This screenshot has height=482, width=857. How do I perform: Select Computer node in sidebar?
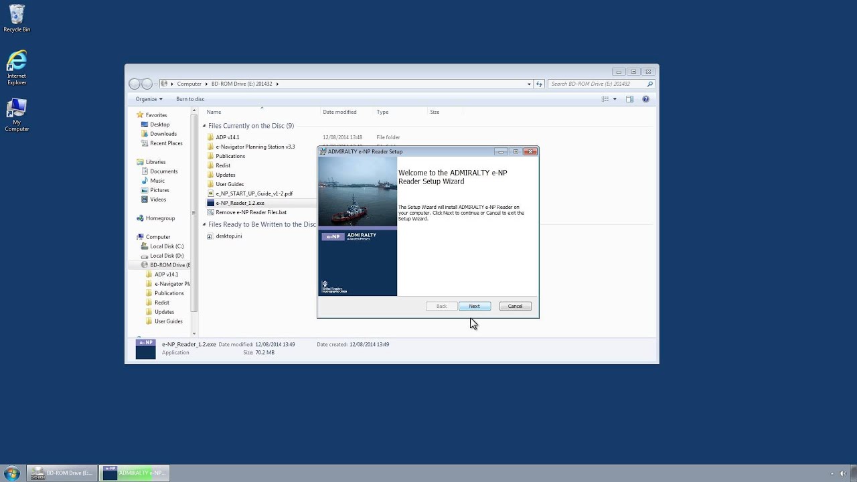(x=158, y=237)
